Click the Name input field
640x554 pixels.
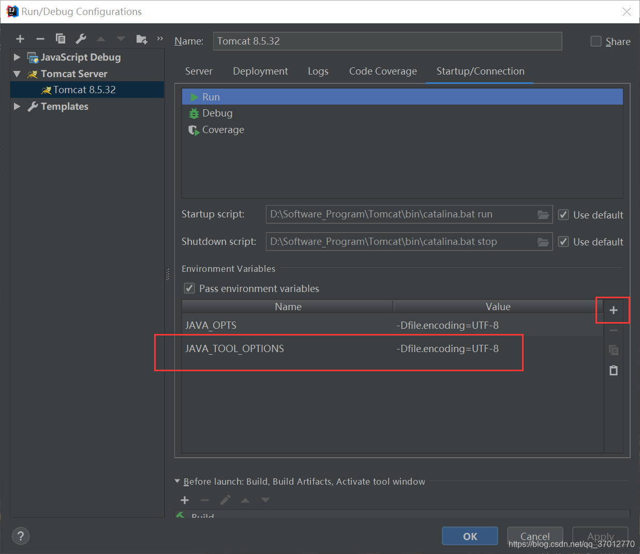[x=388, y=41]
